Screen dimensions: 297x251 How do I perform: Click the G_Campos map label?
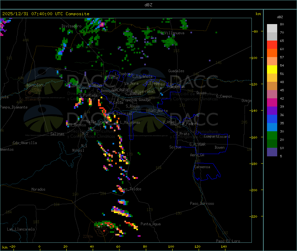[224, 96]
